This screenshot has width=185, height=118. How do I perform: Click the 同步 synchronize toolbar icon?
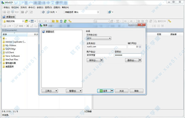click(x=15, y=12)
